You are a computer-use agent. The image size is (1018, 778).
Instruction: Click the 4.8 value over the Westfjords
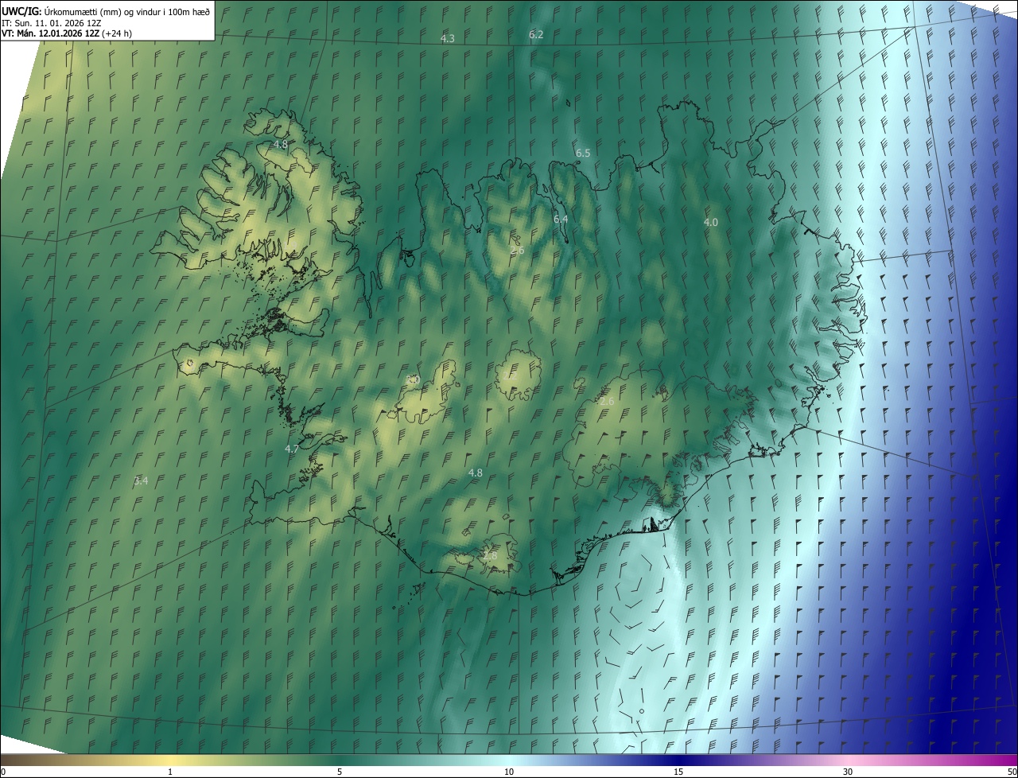pos(280,144)
